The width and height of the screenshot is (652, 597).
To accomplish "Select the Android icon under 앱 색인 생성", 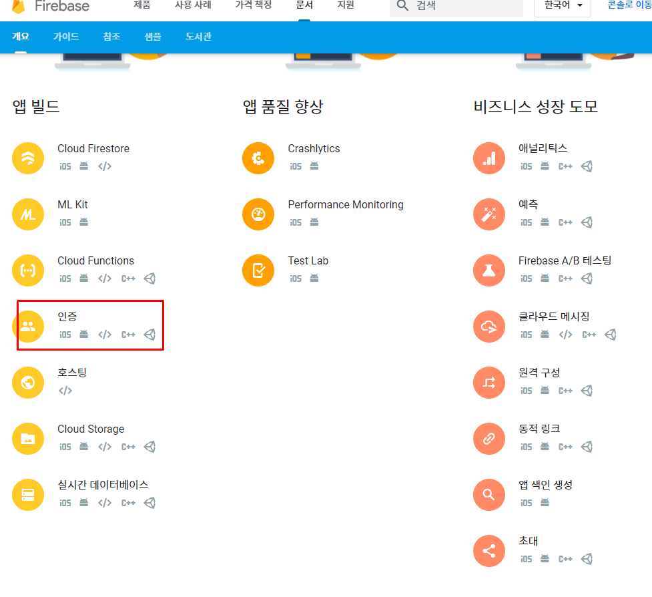I will [545, 503].
